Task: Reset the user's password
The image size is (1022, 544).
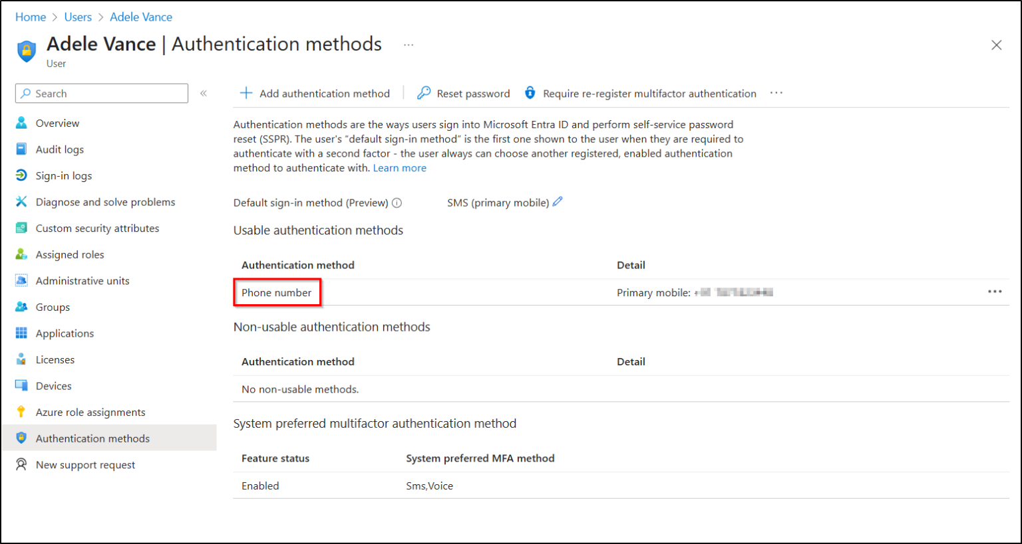Action: [x=463, y=93]
